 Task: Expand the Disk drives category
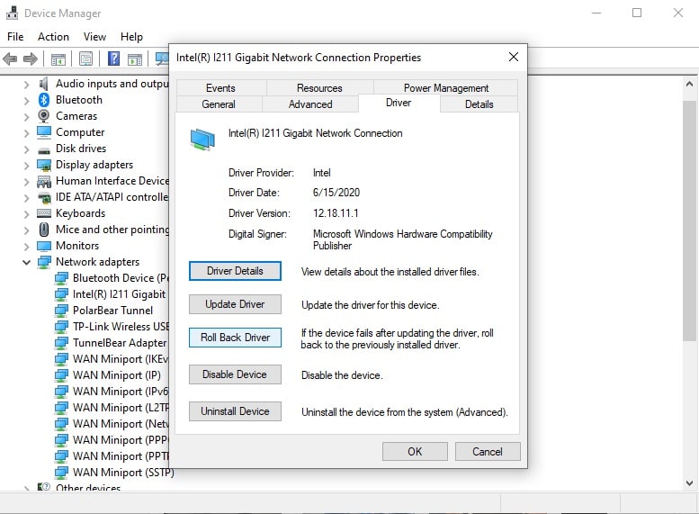pyautogui.click(x=26, y=149)
